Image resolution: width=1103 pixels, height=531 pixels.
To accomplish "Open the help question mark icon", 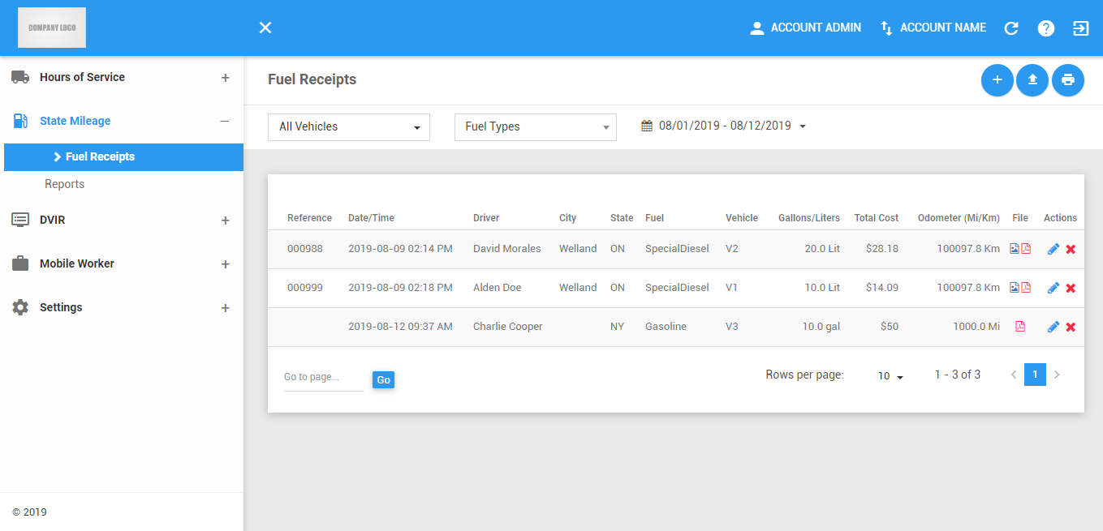I will coord(1046,28).
